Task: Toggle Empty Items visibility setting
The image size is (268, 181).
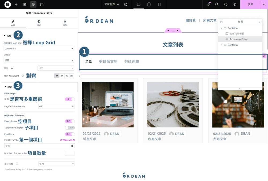Action: point(69,121)
